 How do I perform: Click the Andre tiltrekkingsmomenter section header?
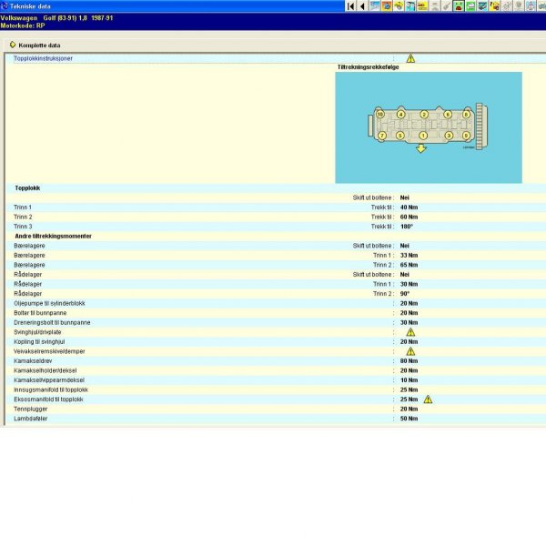point(54,236)
